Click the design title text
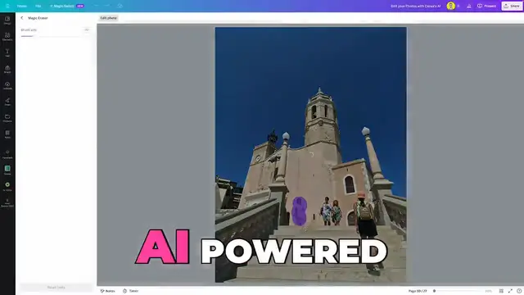524x295 pixels. (x=416, y=6)
